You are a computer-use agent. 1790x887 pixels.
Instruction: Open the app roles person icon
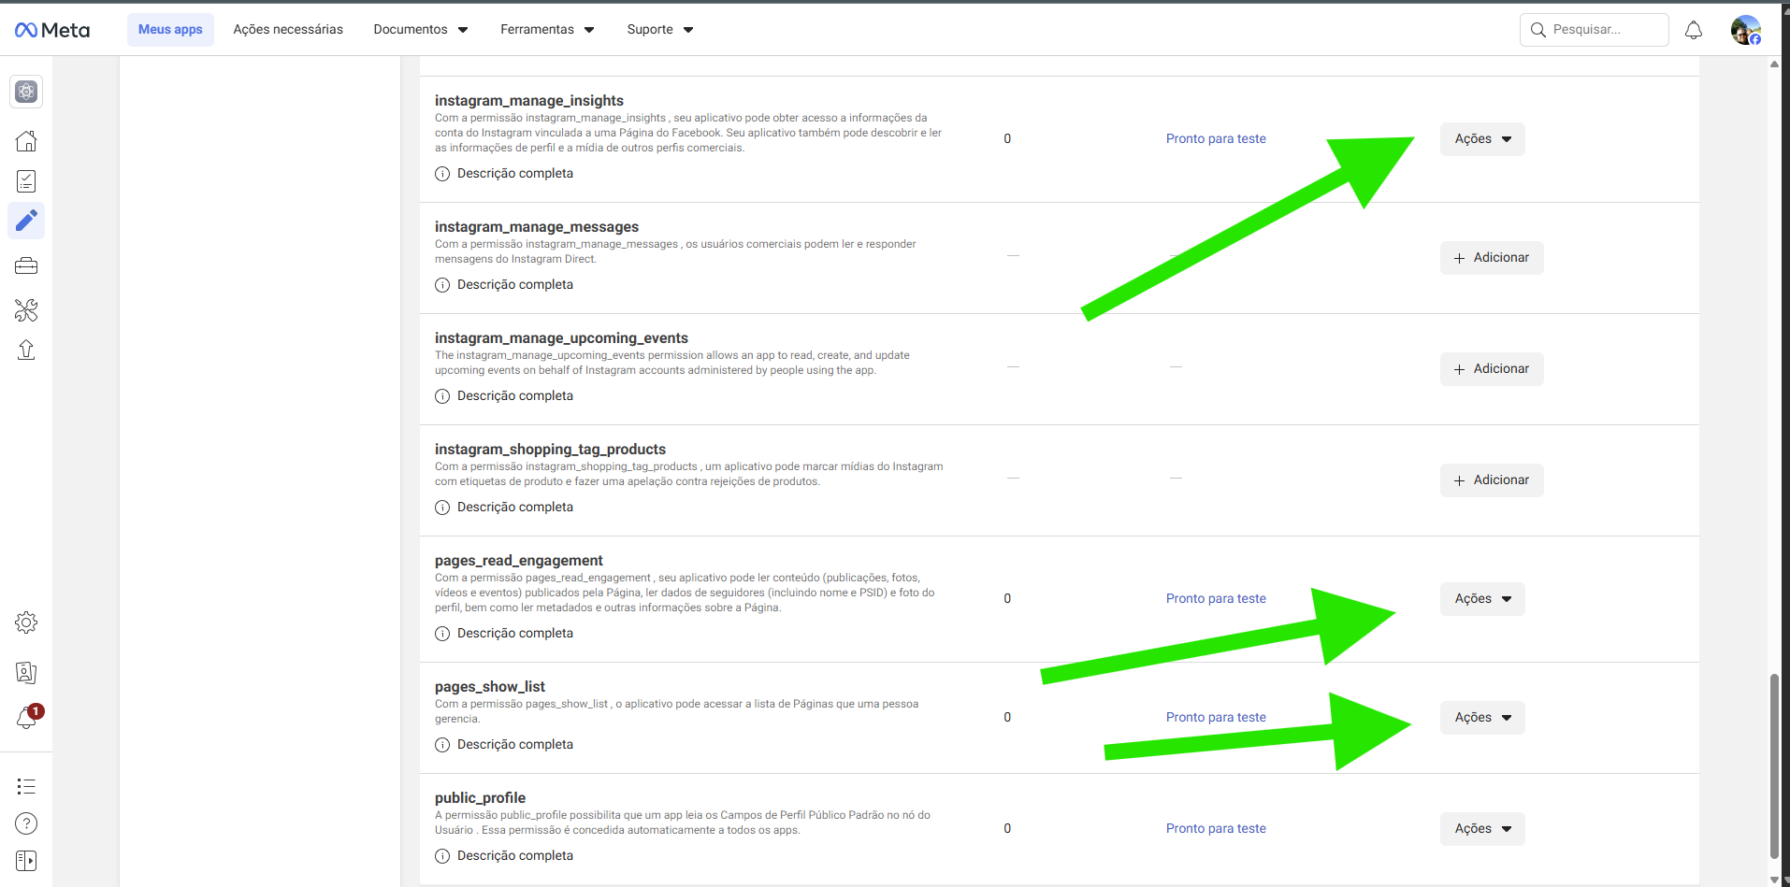[26, 672]
